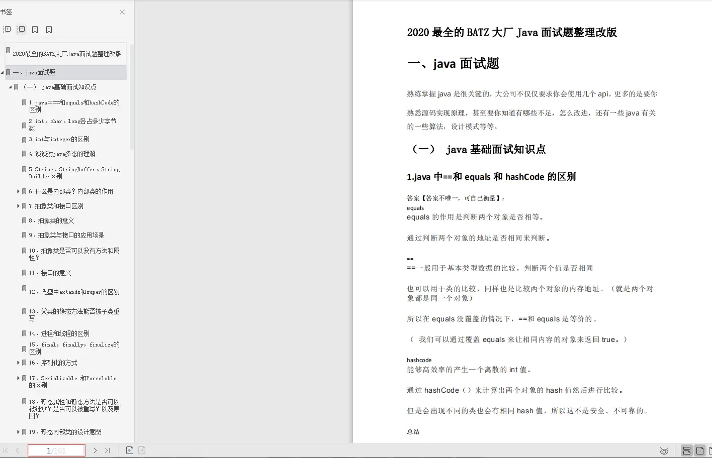Expand bookmark 16、序列化的方式
This screenshot has width=712, height=458.
19,363
